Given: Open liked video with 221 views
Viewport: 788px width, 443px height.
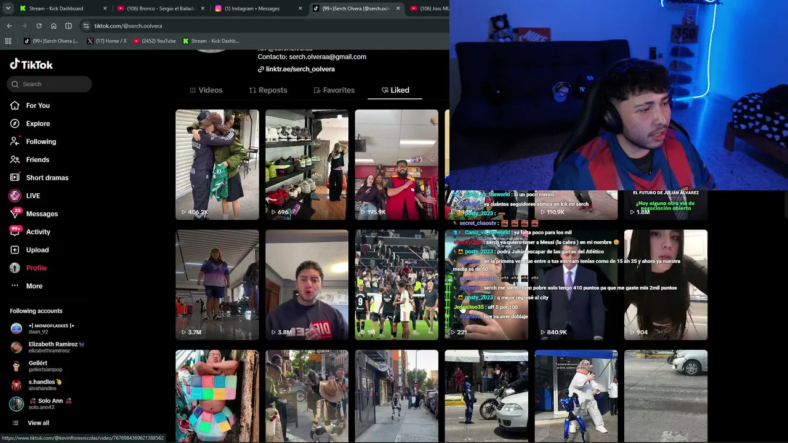Looking at the screenshot, I should [x=486, y=285].
